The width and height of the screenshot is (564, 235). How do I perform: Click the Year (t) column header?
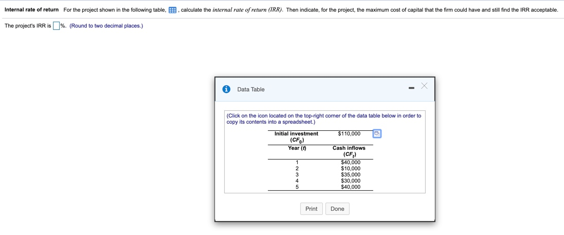point(297,148)
